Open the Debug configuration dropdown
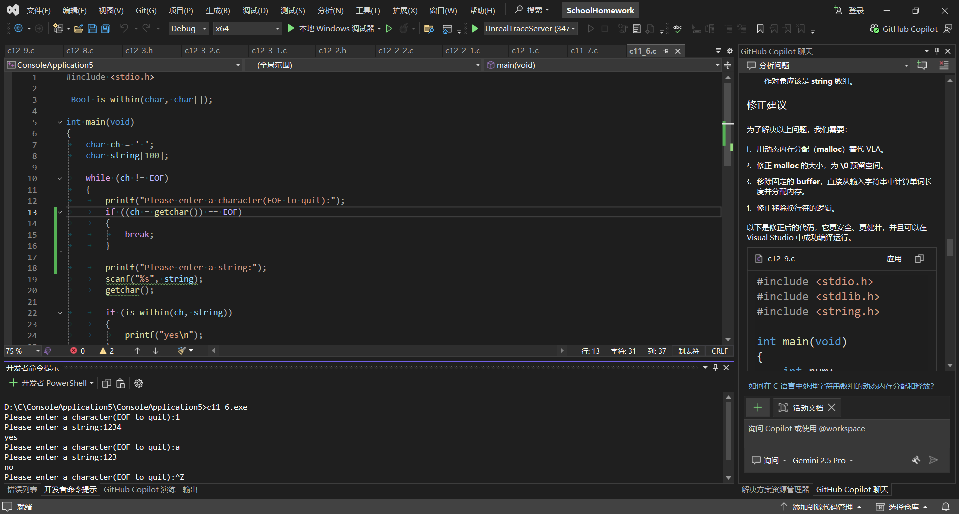This screenshot has width=959, height=514. pos(189,29)
